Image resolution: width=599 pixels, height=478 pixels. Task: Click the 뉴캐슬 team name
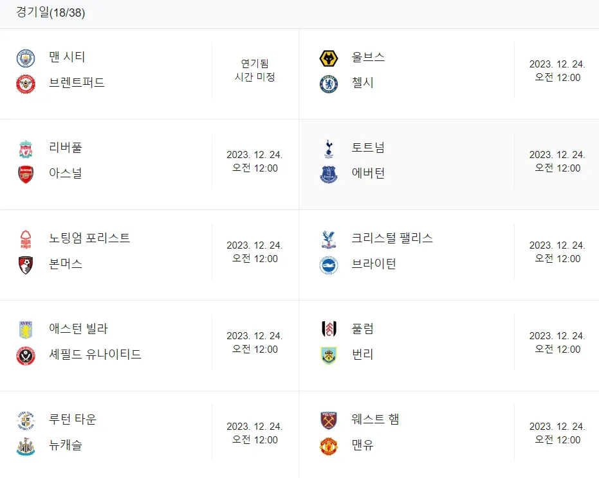[66, 445]
